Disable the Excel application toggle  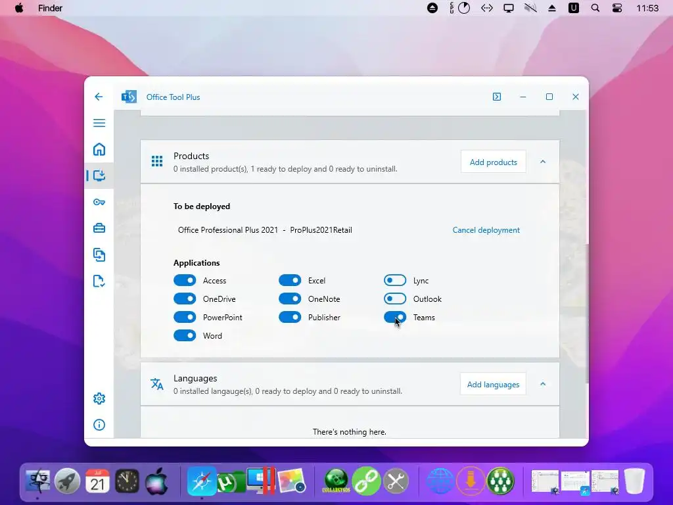(290, 280)
